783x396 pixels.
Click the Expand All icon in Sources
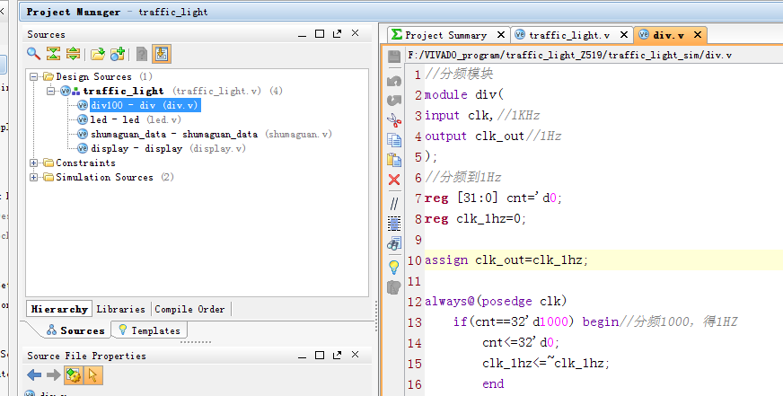click(x=74, y=54)
